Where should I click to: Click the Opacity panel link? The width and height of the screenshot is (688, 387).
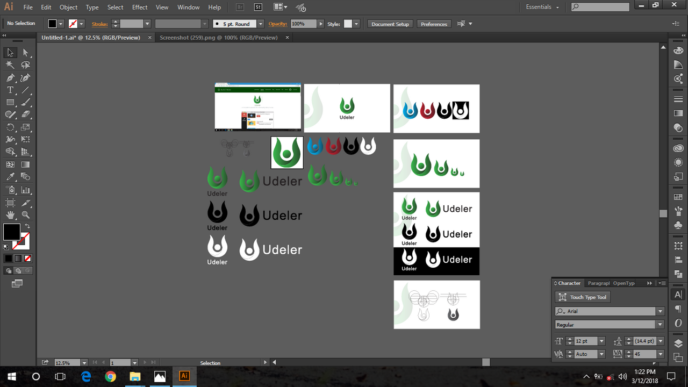click(x=278, y=24)
